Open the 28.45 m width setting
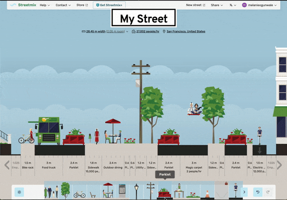 click(x=105, y=32)
